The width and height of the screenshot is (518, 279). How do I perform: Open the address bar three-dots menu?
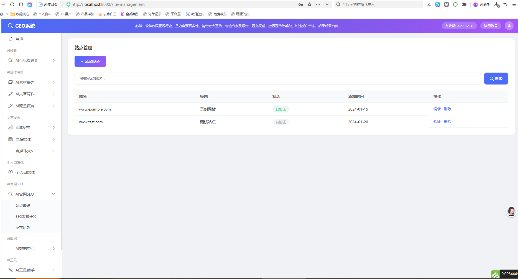tap(318, 4)
